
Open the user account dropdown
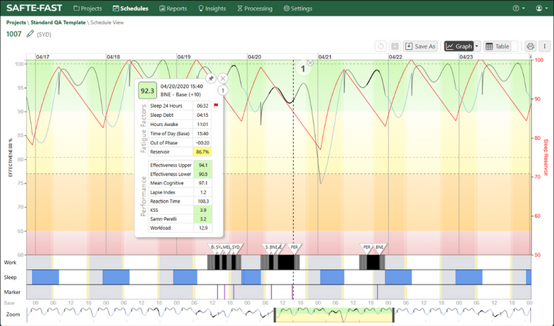[541, 8]
